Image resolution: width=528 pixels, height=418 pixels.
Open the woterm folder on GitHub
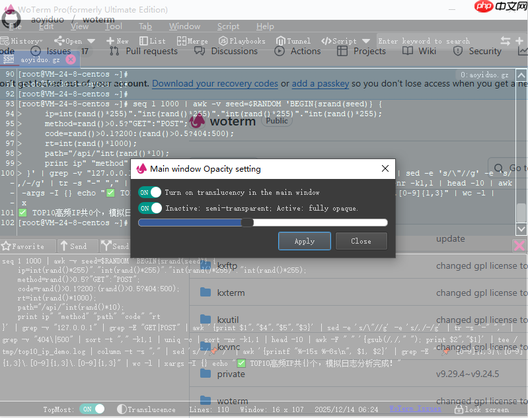(233, 401)
